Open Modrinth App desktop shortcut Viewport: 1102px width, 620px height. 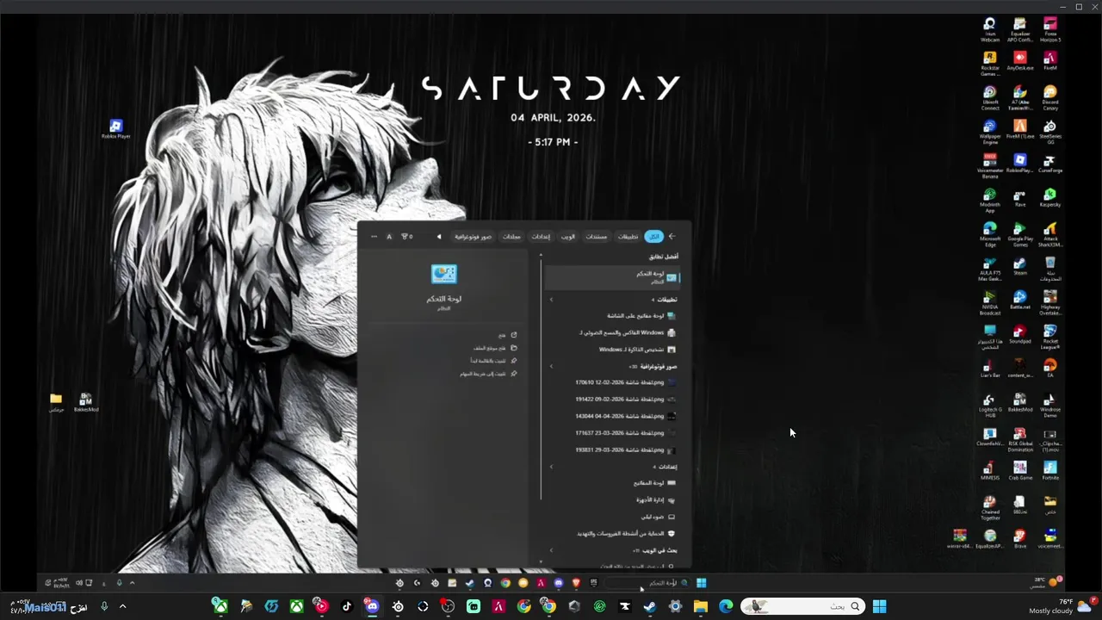pyautogui.click(x=990, y=201)
